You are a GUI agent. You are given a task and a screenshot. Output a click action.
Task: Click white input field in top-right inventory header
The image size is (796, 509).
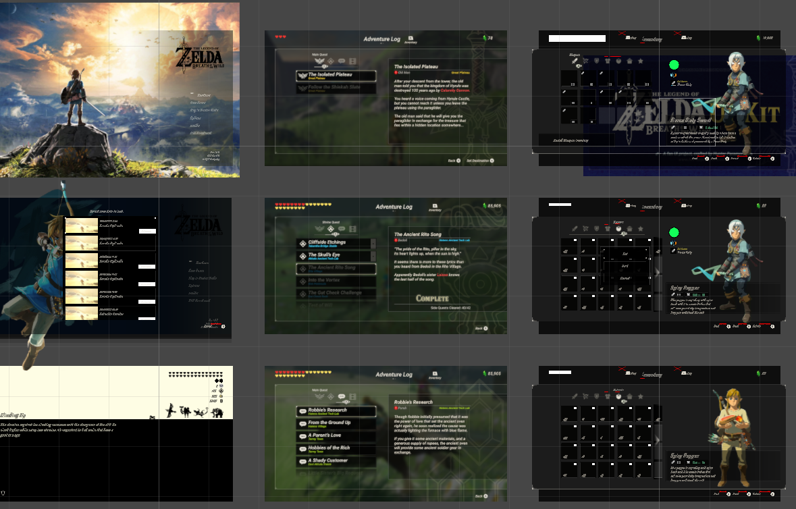[577, 38]
